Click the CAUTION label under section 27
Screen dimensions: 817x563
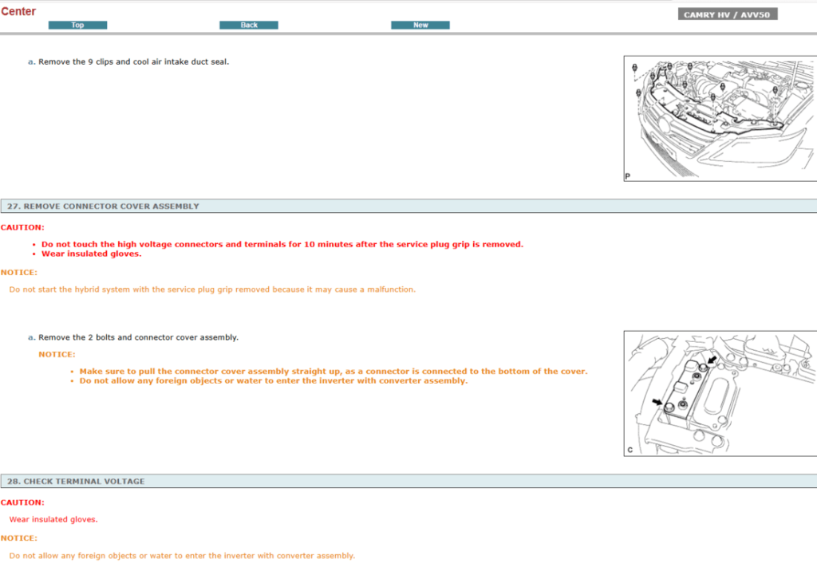[x=22, y=227]
